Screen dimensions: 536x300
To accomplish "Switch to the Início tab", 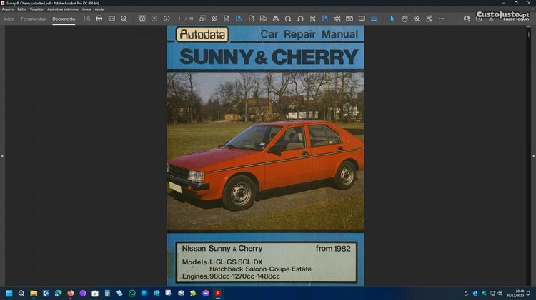I will [x=9, y=19].
